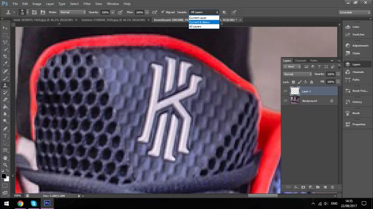Viewport: 373px width, 209px height.
Task: Open the Opacity slider dropdown arrow
Action: tap(112, 12)
